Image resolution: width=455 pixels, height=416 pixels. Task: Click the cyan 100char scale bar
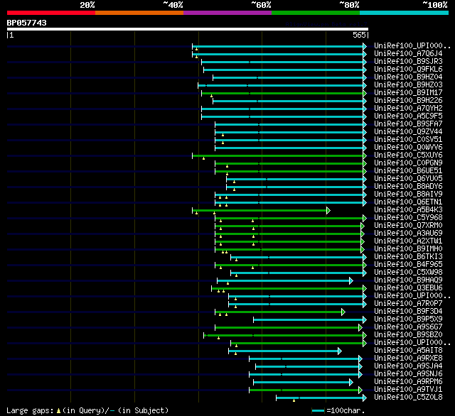[318, 410]
